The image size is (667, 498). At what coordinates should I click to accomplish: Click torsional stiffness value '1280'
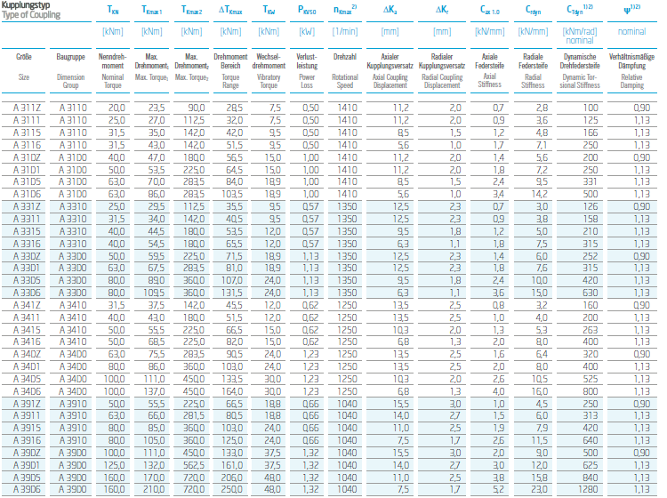pos(588,489)
